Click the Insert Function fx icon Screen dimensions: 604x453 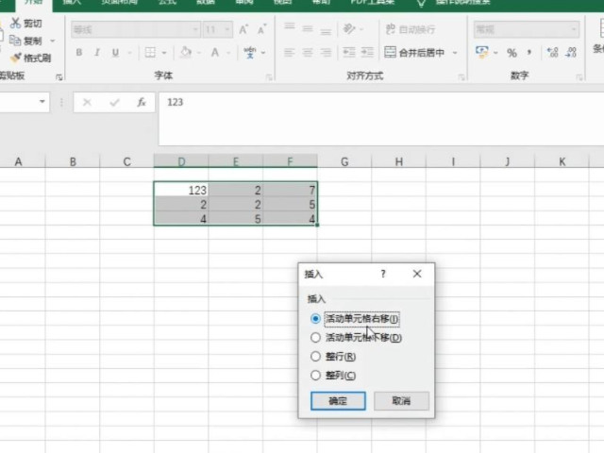(x=142, y=102)
